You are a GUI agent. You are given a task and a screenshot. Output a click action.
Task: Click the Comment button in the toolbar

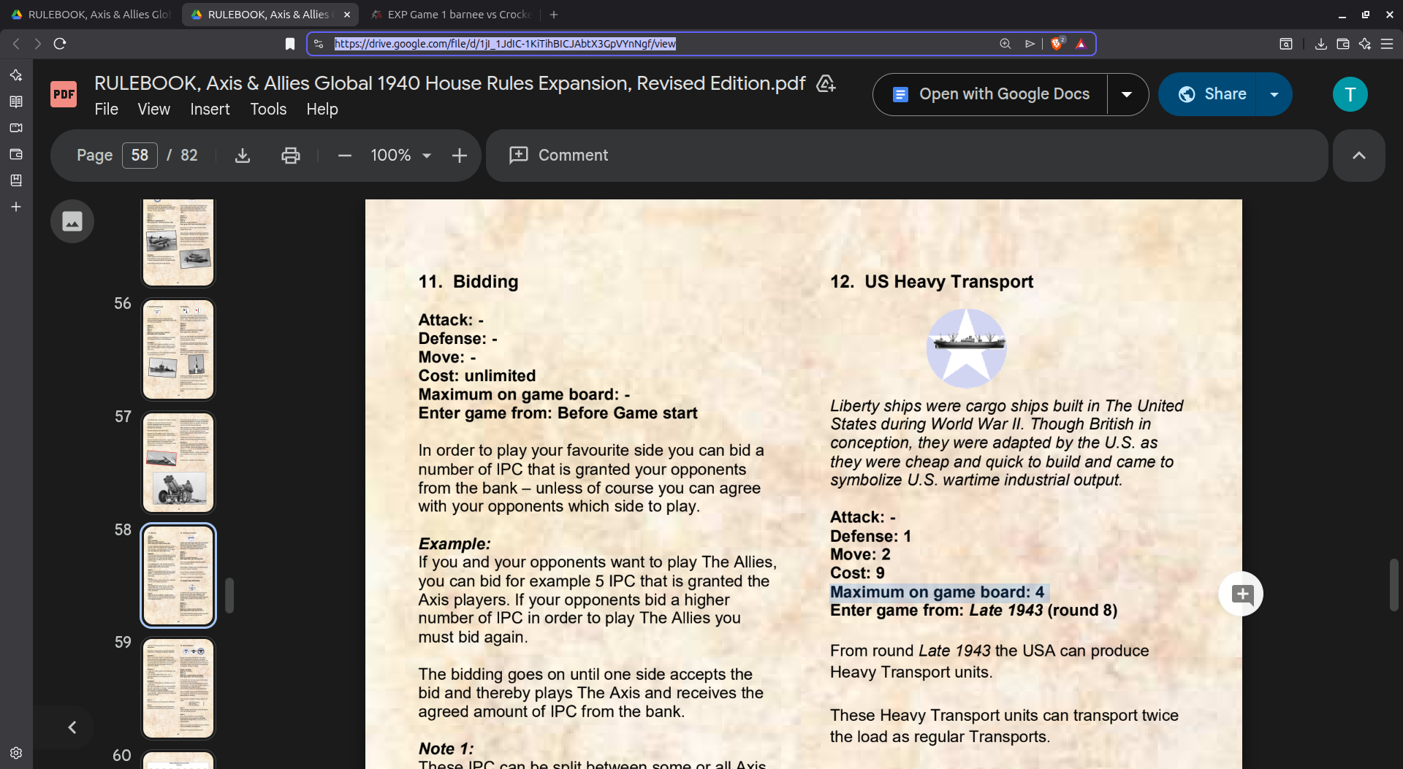(x=559, y=155)
